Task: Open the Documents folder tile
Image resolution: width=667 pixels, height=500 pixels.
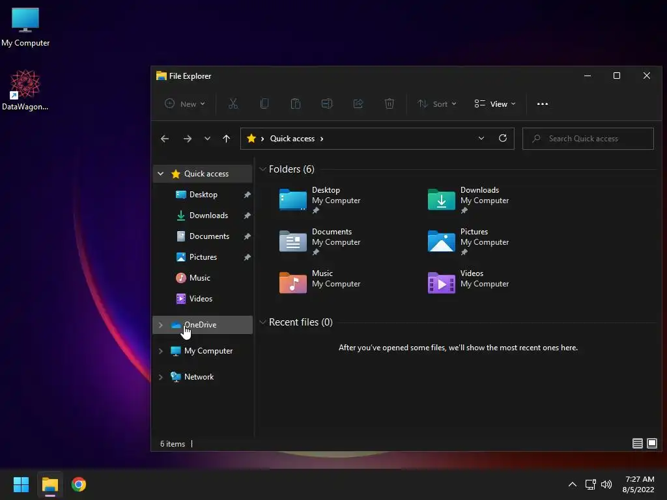Action: click(x=320, y=242)
